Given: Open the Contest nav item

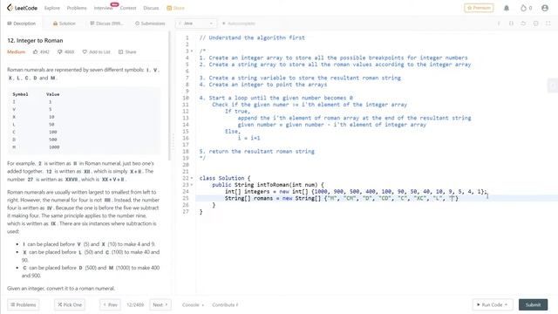Looking at the screenshot, I should (x=128, y=8).
